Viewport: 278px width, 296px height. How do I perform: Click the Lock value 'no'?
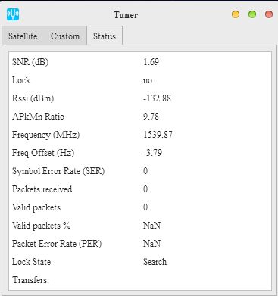(148, 80)
